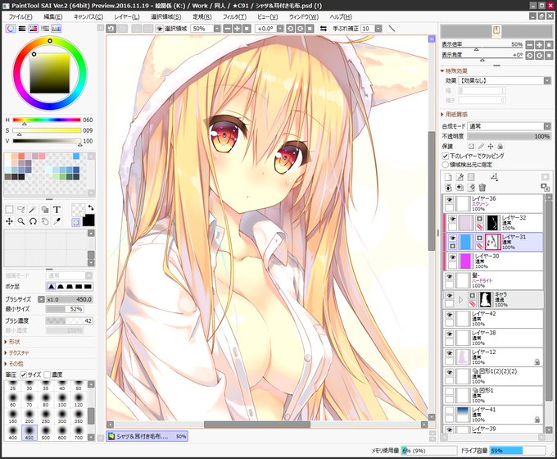This screenshot has width=557, height=459.
Task: Open the フィルタ(T) menu
Action: point(234,16)
